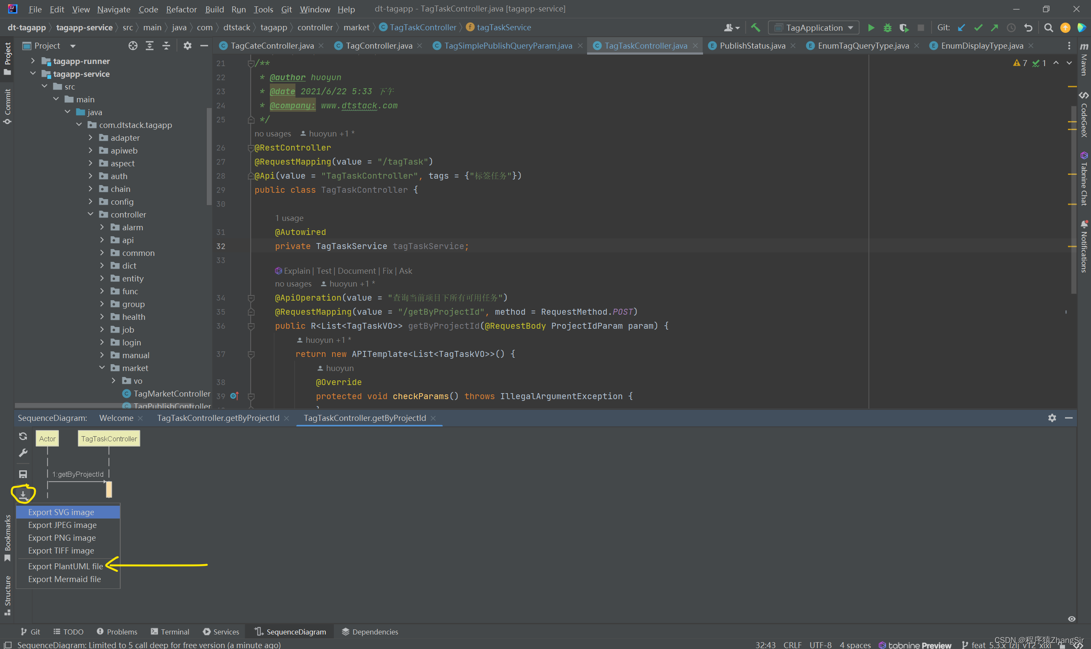This screenshot has width=1091, height=649.
Task: Open the Navigate menu
Action: point(114,9)
